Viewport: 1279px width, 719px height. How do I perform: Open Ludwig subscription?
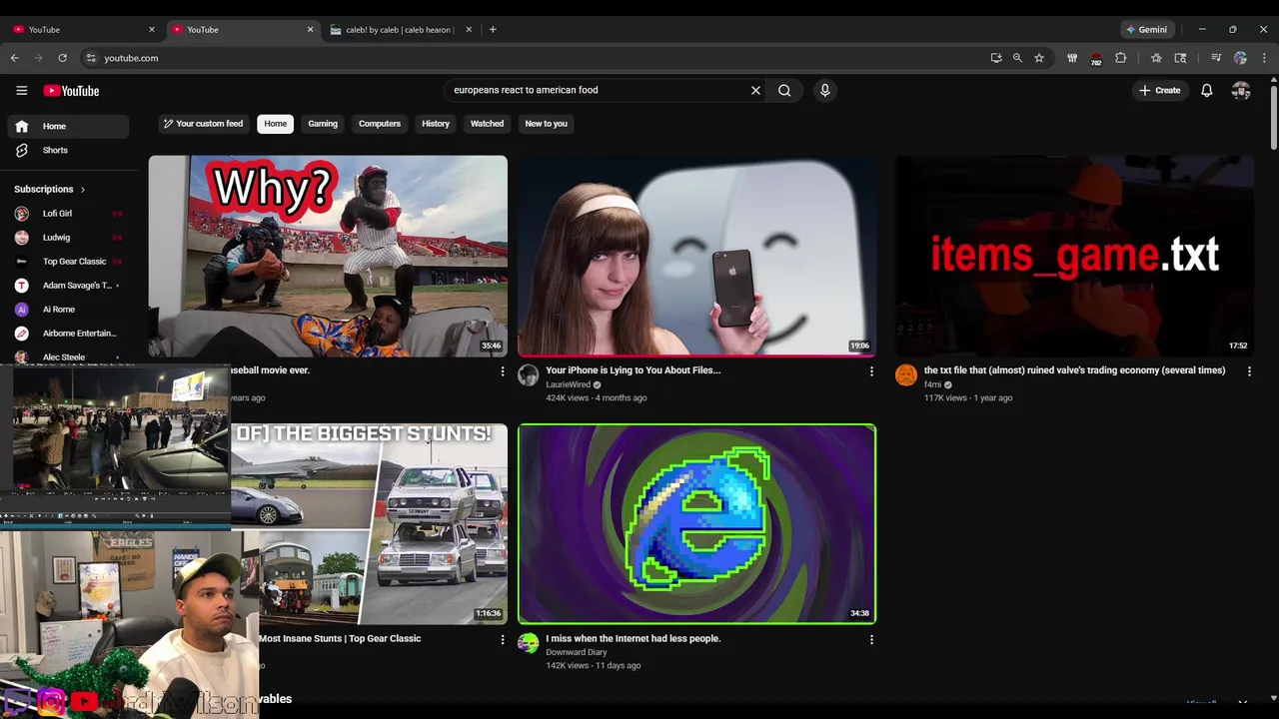click(68, 238)
